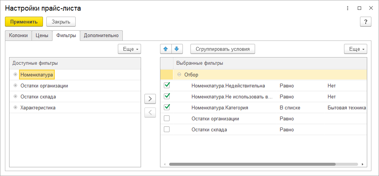Move selected filter up with blue arrow
The image size is (379, 176).
(166, 49)
